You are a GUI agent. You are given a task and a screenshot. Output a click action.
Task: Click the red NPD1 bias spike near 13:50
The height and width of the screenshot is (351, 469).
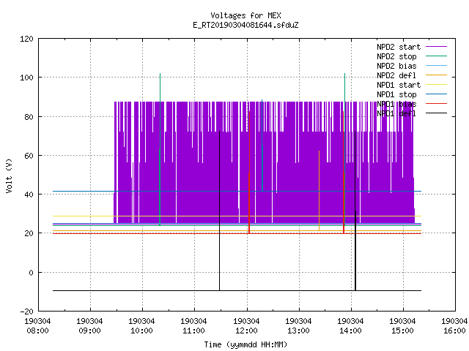pyautogui.click(x=344, y=172)
